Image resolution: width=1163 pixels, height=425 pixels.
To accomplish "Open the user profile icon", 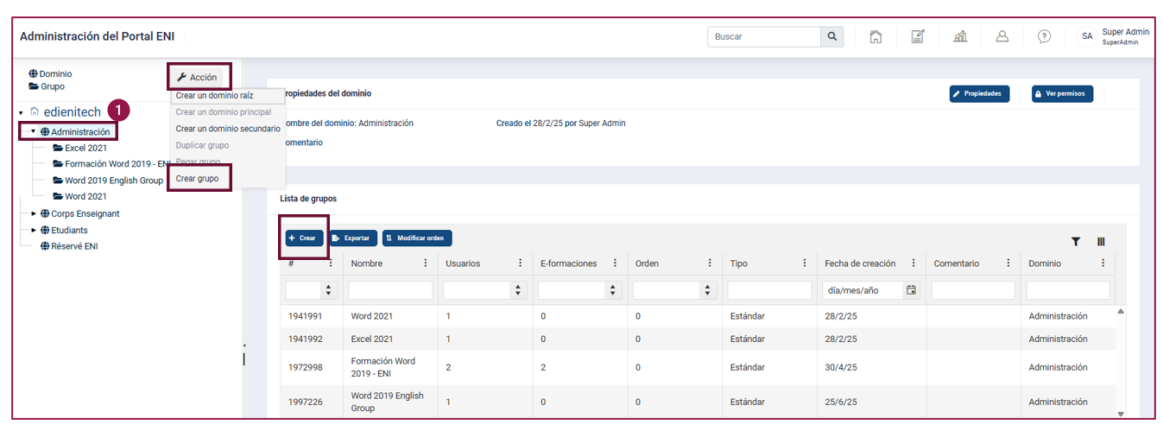I will [1002, 36].
